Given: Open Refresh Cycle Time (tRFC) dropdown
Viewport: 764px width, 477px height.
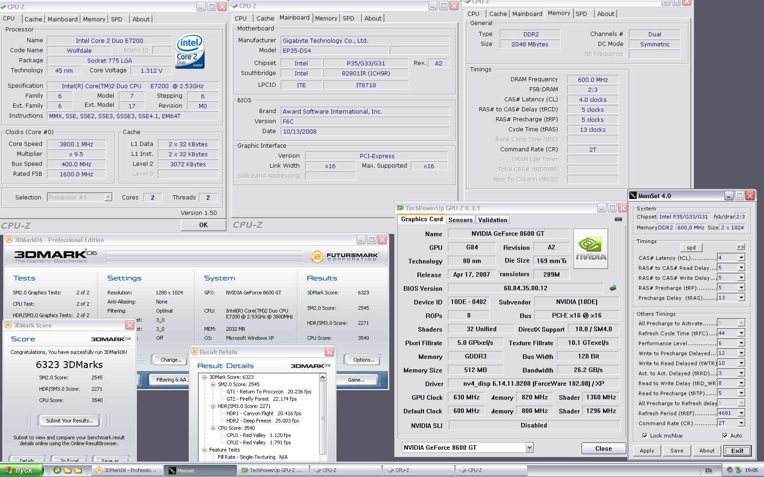Looking at the screenshot, I should pos(741,333).
